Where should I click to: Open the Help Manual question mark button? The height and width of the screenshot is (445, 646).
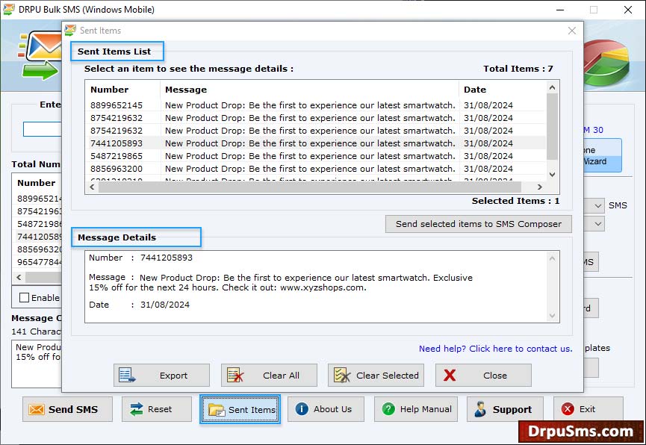[x=416, y=409]
